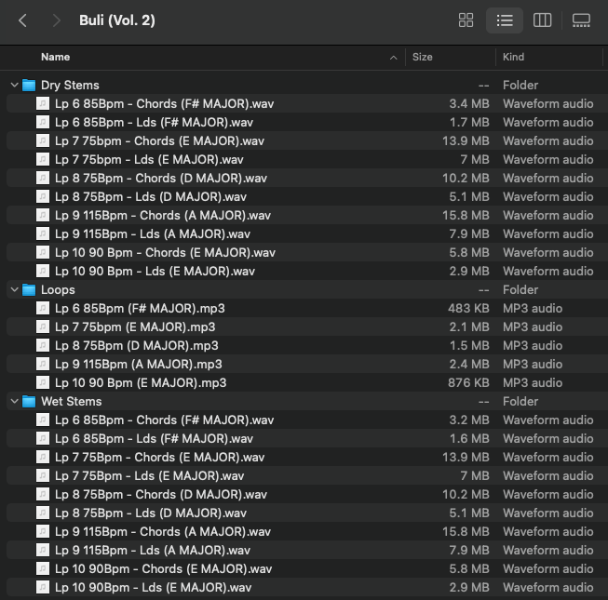Viewport: 608px width, 600px height.
Task: Click the audio icon of Lp 6 85Bpm (F# MAJOR).mp3
Action: 43,308
